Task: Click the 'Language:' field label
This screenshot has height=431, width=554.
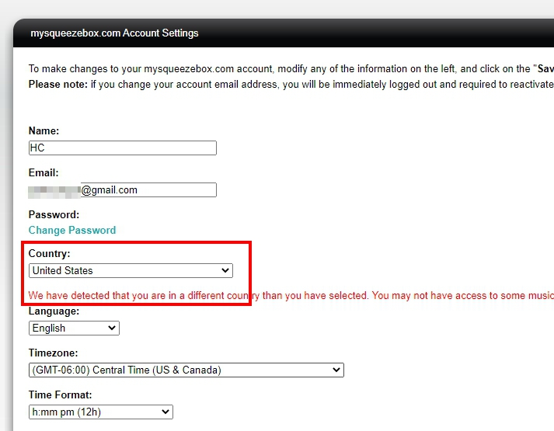Action: pos(54,311)
